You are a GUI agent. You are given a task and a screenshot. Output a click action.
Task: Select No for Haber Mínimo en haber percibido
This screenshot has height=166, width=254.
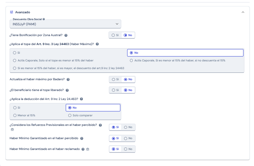[x=128, y=138]
